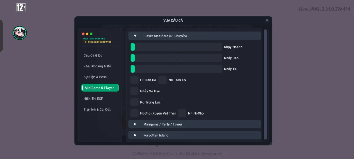Tap the 12+ age rating badge

[x=21, y=7]
